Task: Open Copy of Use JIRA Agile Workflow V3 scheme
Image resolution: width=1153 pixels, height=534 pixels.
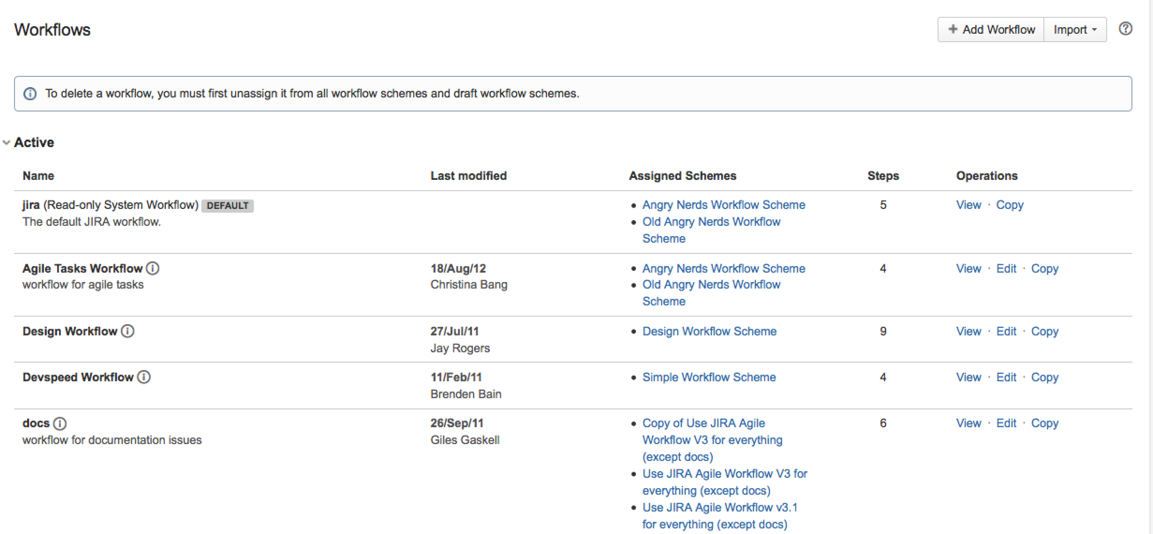Action: click(x=712, y=440)
